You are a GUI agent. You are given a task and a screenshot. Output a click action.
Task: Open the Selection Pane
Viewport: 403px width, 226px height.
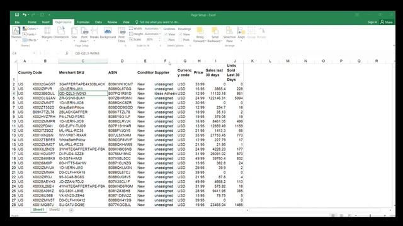point(229,34)
